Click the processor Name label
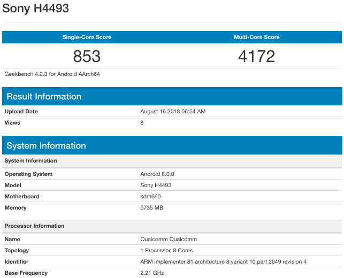 (x=12, y=239)
